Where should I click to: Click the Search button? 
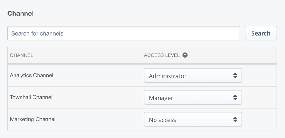[261, 33]
